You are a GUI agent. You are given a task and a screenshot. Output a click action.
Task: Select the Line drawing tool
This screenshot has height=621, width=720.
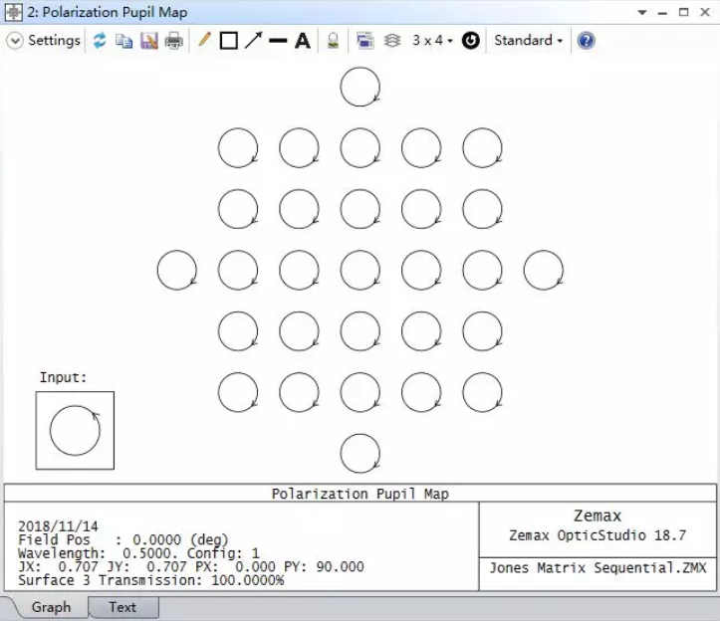278,41
